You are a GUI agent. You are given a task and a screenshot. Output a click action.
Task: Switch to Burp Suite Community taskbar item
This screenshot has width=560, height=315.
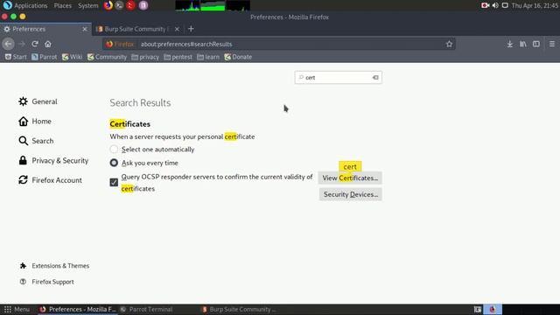239,309
